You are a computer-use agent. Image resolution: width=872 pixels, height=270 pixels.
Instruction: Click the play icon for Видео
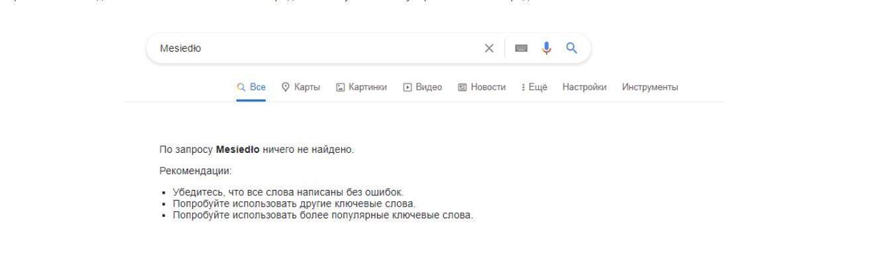(x=408, y=87)
